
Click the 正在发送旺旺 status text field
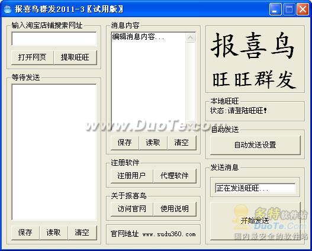[x=255, y=188]
